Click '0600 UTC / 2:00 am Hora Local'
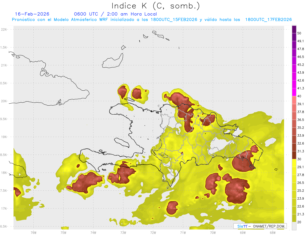The image size is (306, 236). pos(116,14)
